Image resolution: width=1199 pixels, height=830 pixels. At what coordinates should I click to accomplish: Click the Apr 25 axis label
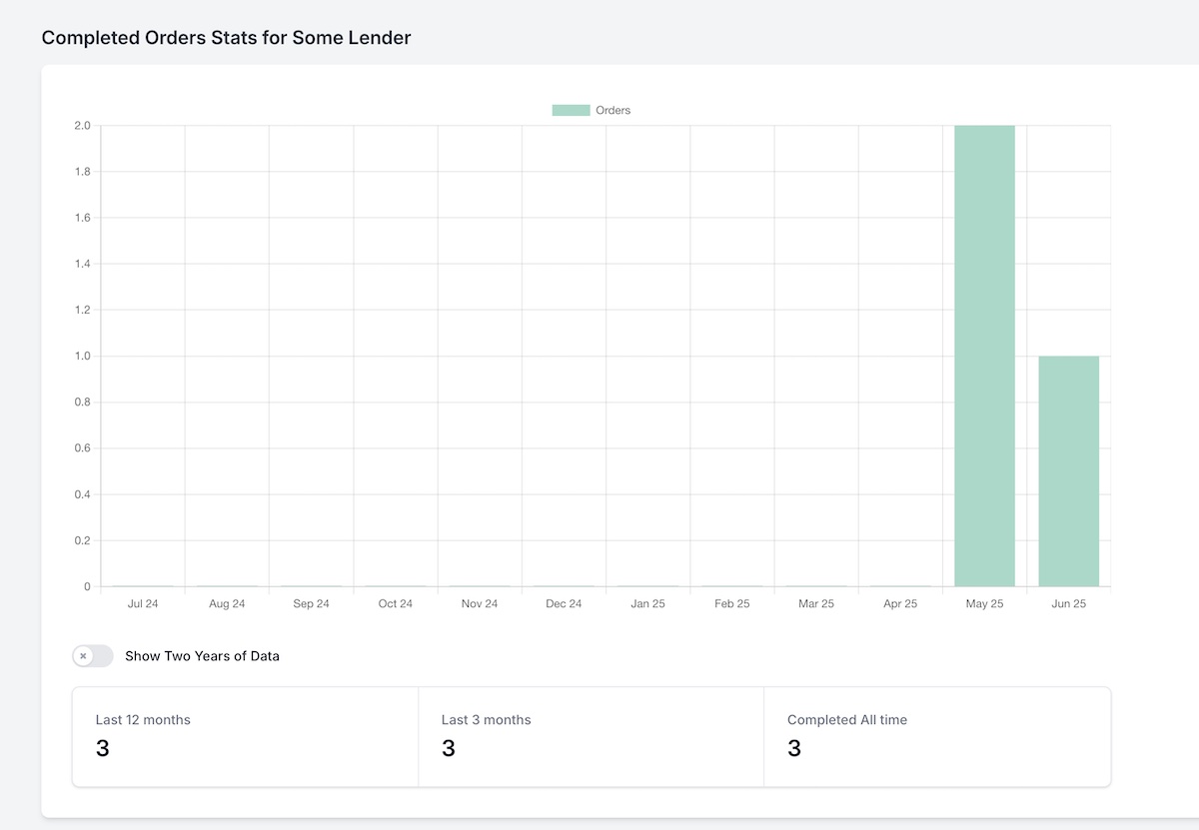coord(900,604)
